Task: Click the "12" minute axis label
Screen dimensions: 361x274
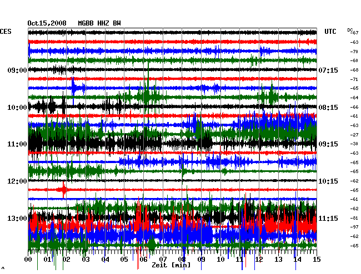Action: click(259, 260)
